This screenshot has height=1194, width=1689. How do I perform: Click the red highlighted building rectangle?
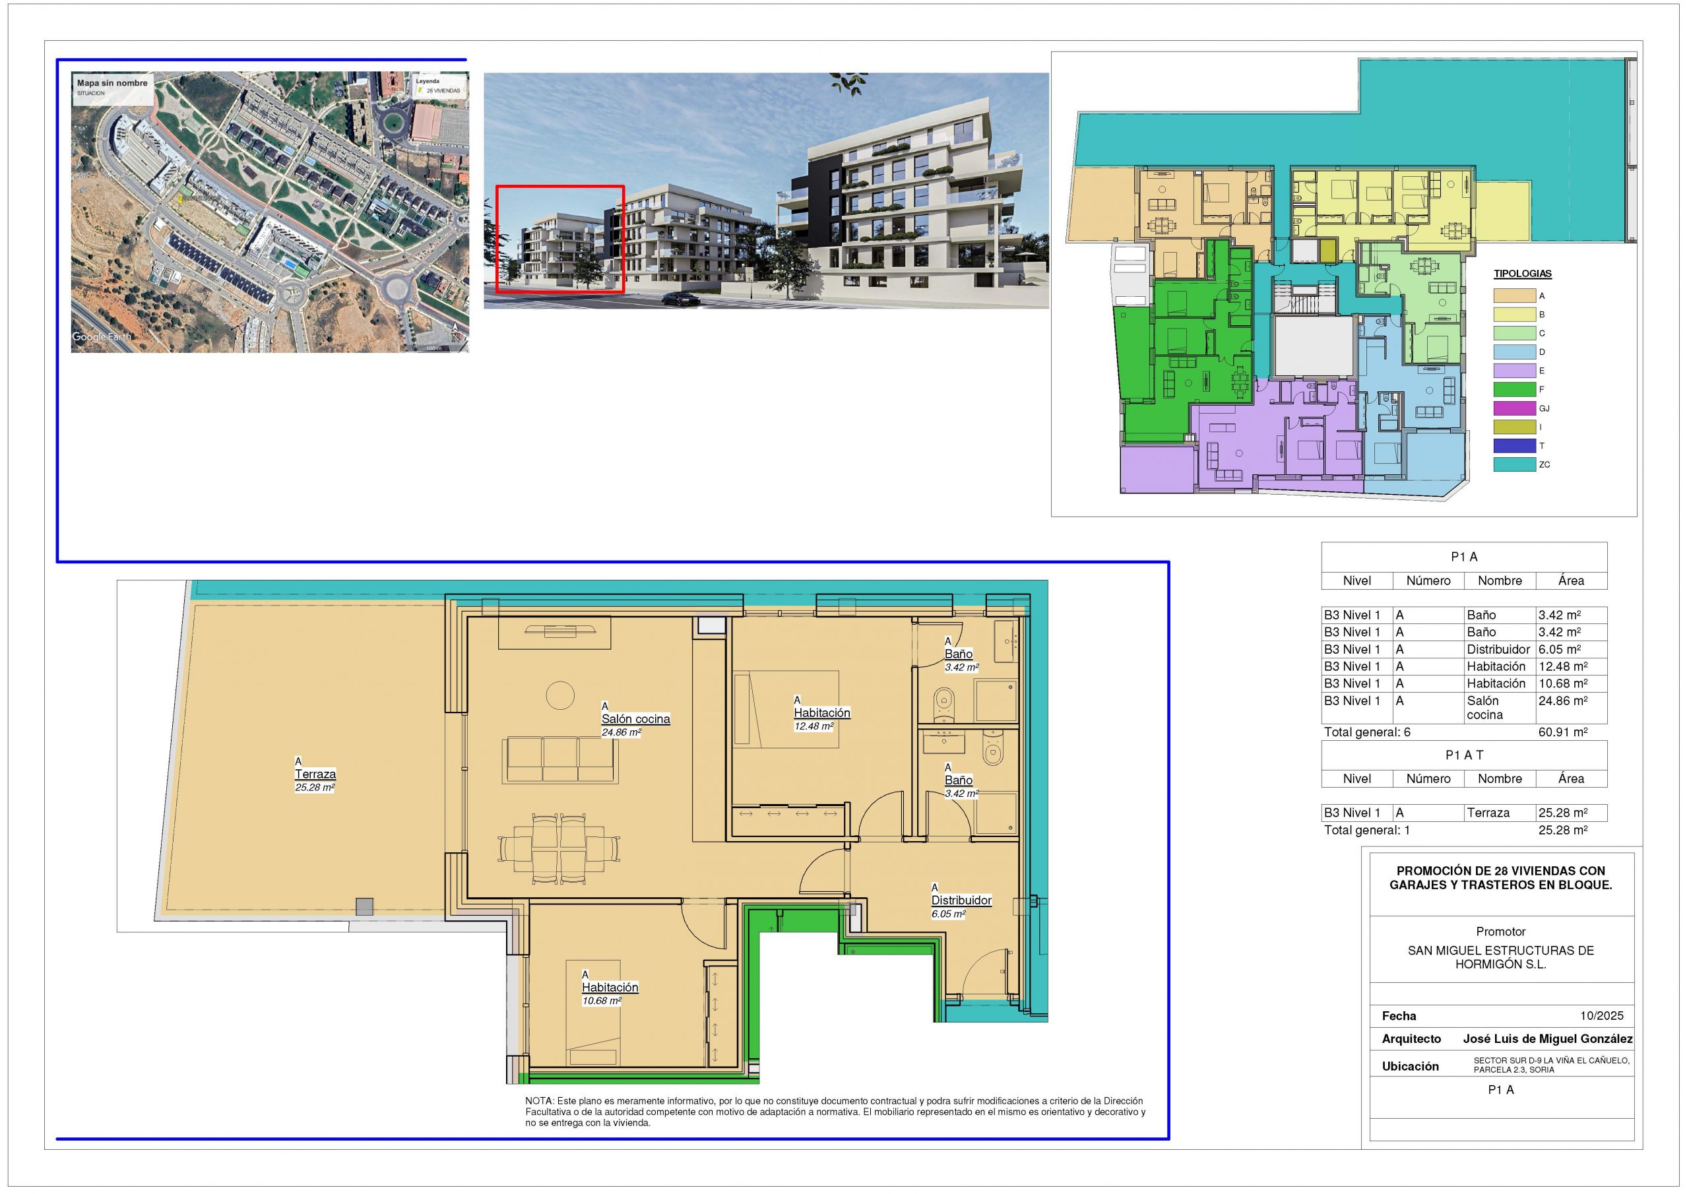(x=560, y=239)
